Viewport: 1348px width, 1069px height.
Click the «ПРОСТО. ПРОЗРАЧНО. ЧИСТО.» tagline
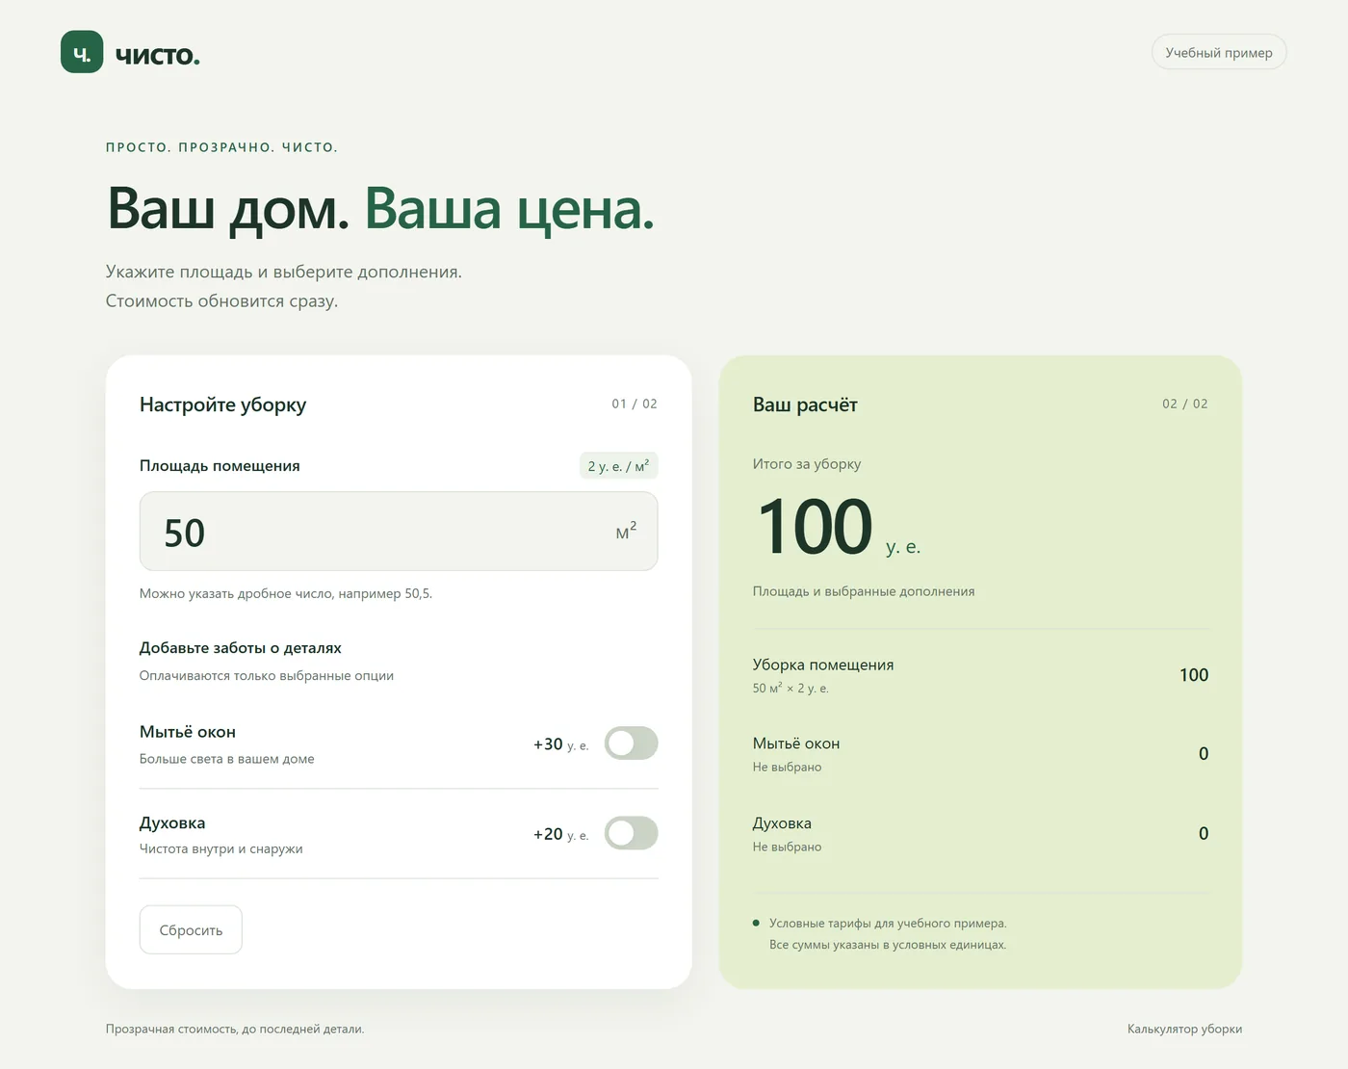221,147
